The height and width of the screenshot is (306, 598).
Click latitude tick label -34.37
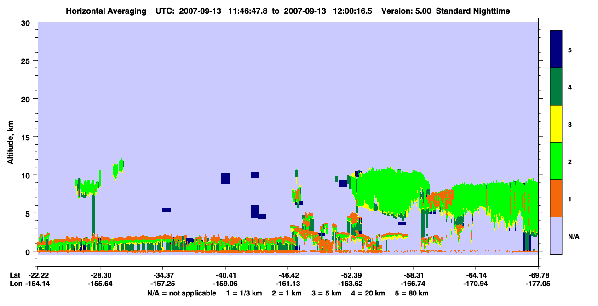tap(163, 275)
